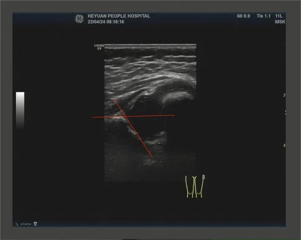Viewport: 301px width, 240px height.
Task: Click the connection dashes icon in the status bar
Action: click(26, 224)
